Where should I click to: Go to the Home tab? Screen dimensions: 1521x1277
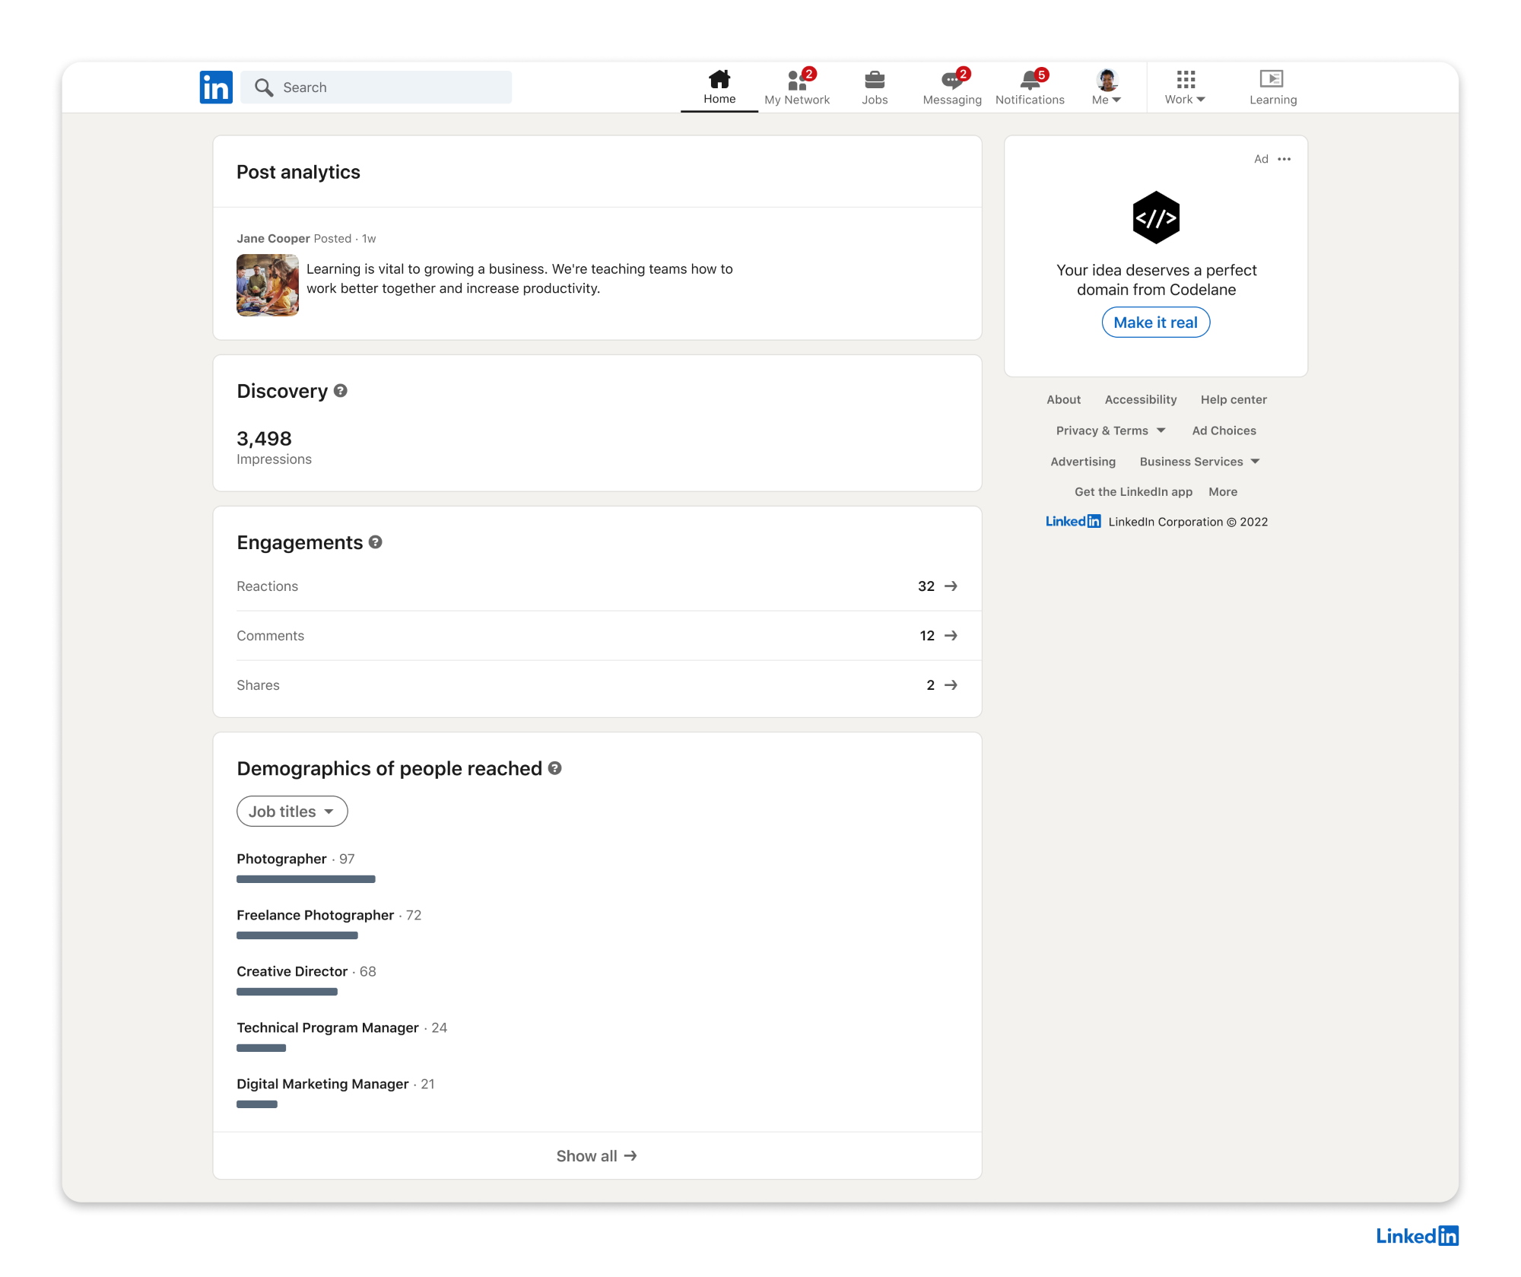click(719, 87)
